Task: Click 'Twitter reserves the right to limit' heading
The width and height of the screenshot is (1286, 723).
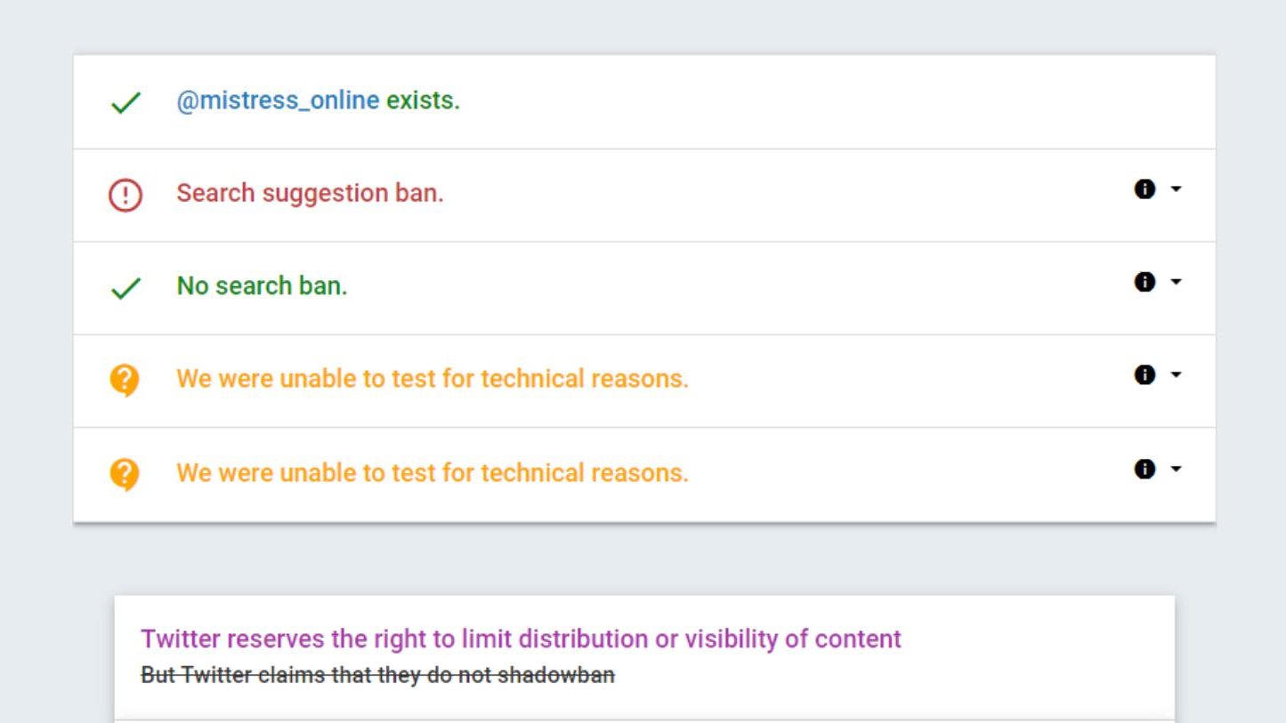Action: pos(521,639)
